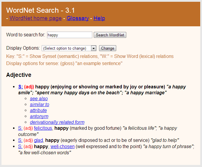Expand the see also relation
This screenshot has width=202, height=167.
coord(39,99)
